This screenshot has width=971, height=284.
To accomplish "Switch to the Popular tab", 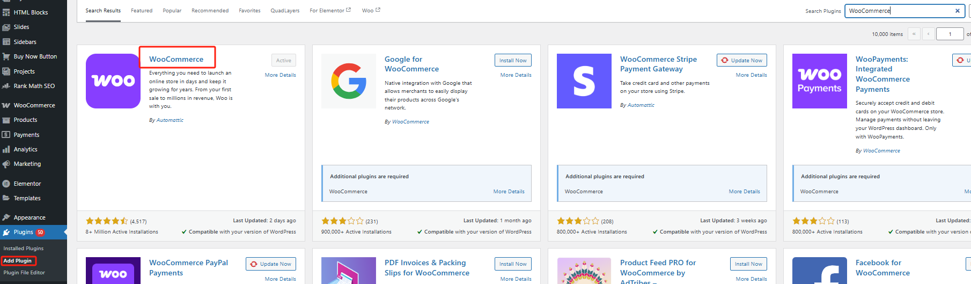I will pyautogui.click(x=172, y=11).
